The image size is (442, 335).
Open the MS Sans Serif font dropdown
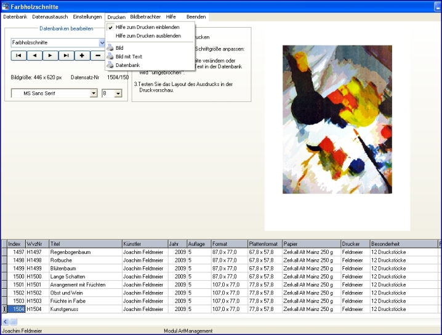coord(94,93)
